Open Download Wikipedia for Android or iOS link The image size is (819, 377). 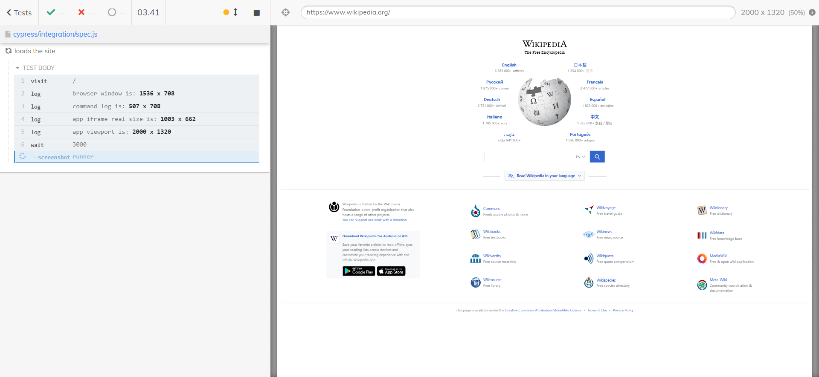(x=375, y=236)
